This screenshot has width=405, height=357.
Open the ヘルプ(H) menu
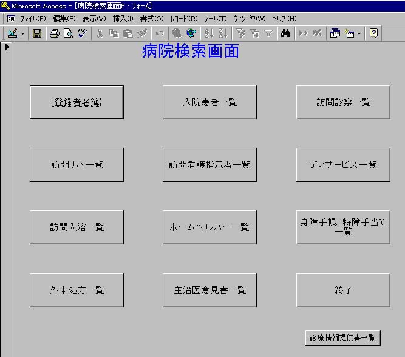coord(284,19)
